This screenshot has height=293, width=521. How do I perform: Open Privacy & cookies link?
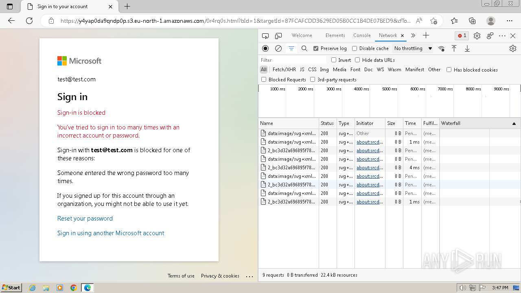[220, 276]
